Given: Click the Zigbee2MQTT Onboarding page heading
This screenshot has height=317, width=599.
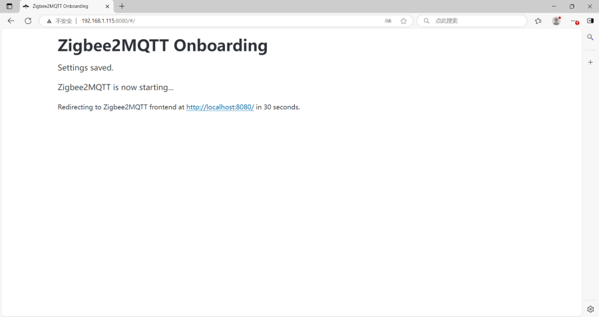Looking at the screenshot, I should 163,46.
